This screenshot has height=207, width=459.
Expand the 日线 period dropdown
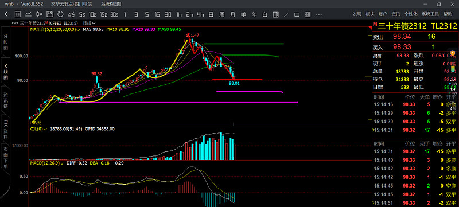point(90,23)
